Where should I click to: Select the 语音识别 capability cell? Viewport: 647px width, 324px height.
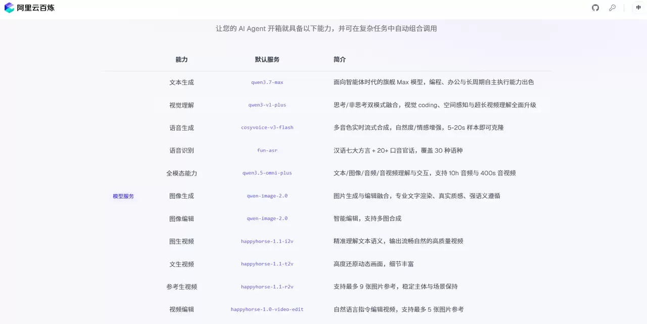click(x=181, y=151)
